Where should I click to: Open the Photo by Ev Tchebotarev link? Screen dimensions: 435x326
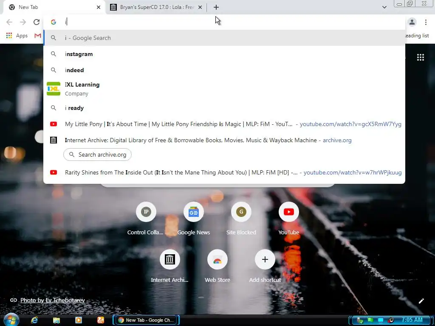click(52, 300)
